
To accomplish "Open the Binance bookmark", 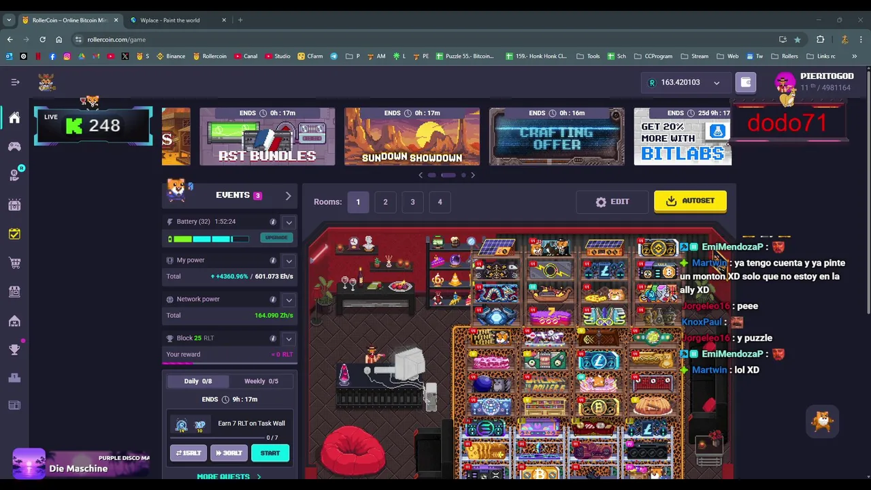I will click(171, 56).
